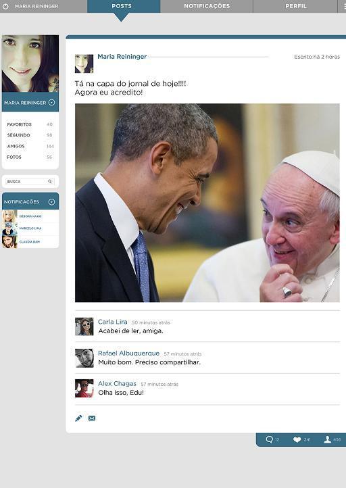Switch to the Notificações tab

(x=207, y=6)
